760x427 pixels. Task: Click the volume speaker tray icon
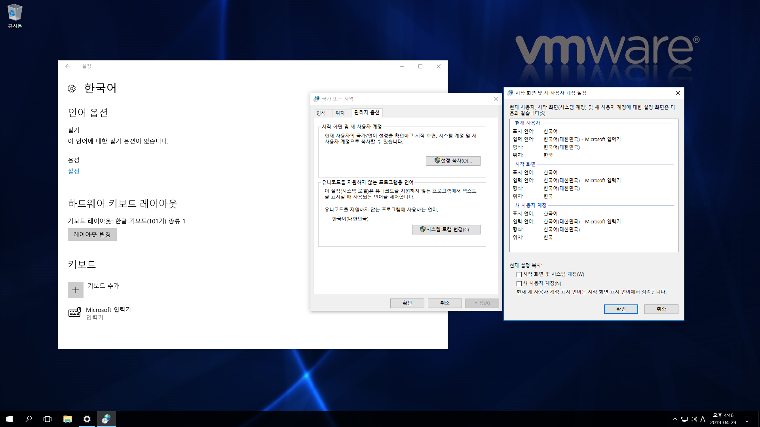tap(693, 419)
